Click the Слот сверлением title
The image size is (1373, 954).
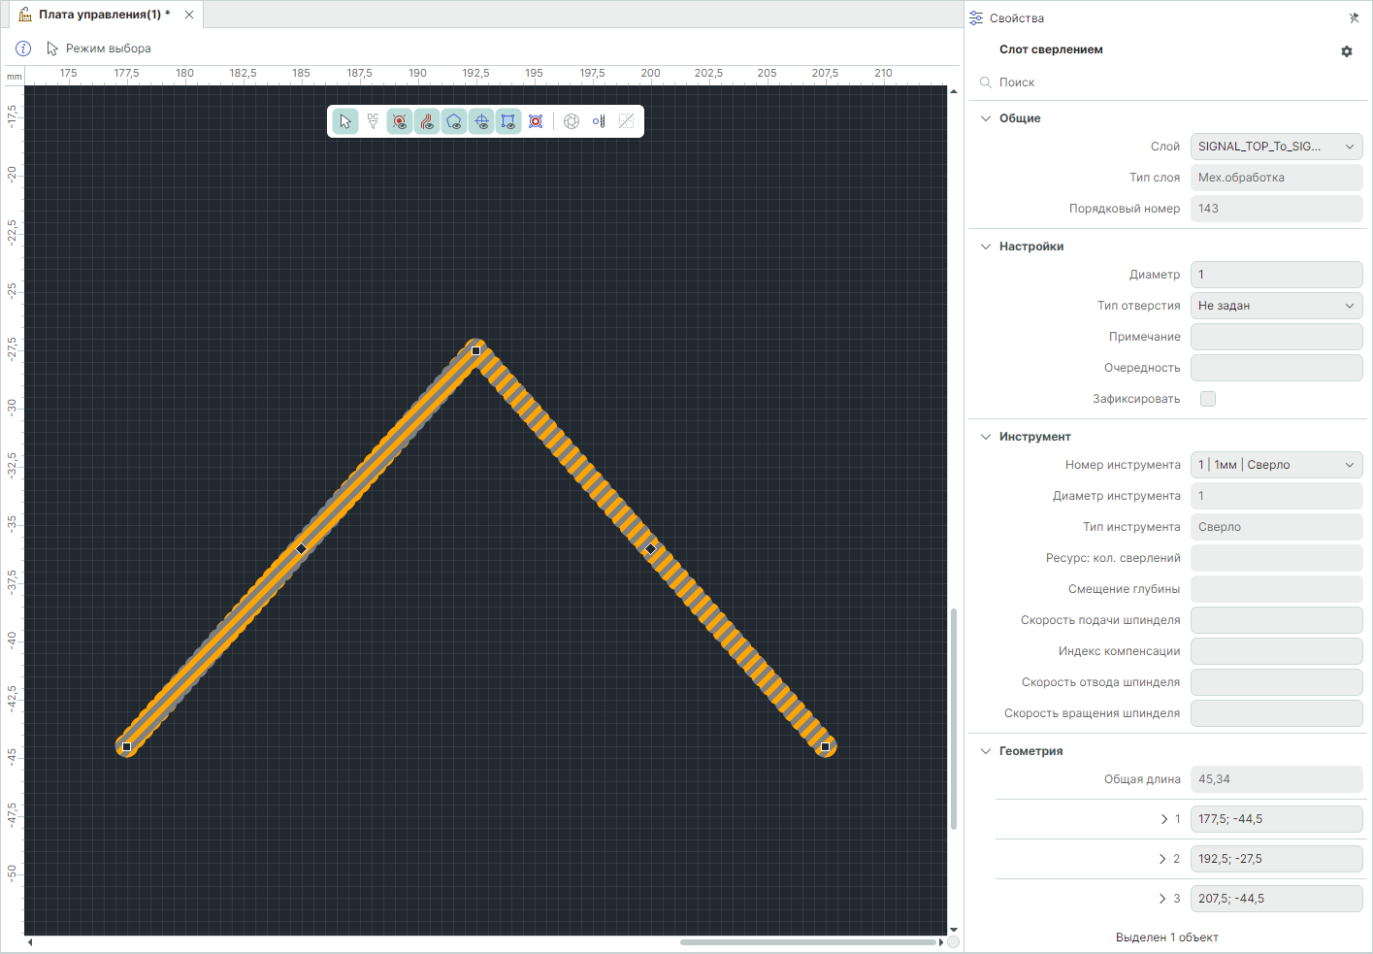click(x=1051, y=49)
